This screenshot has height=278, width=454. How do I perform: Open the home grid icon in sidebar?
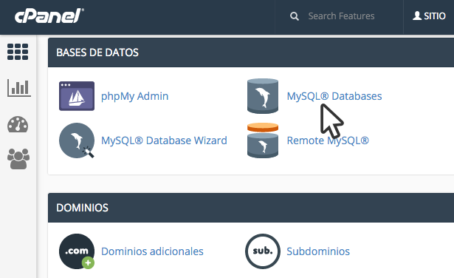click(18, 52)
